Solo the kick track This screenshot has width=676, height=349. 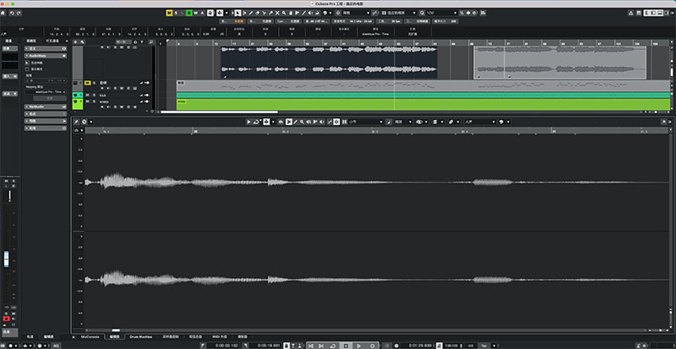[94, 95]
